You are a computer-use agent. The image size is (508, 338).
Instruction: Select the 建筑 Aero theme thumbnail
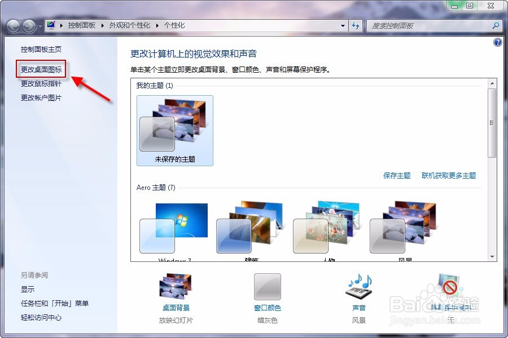click(x=251, y=230)
